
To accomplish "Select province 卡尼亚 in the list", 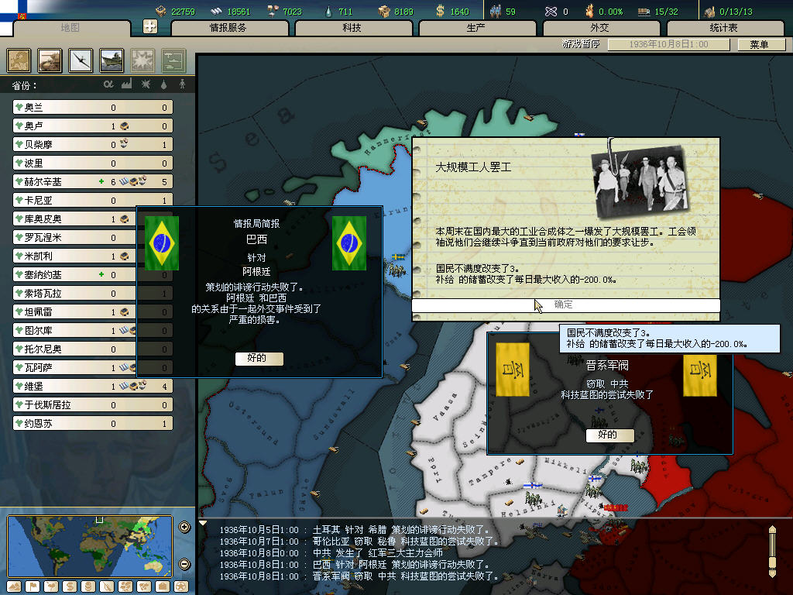I will (x=93, y=201).
